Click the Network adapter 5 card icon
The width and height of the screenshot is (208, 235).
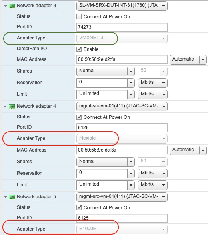pos(12,197)
